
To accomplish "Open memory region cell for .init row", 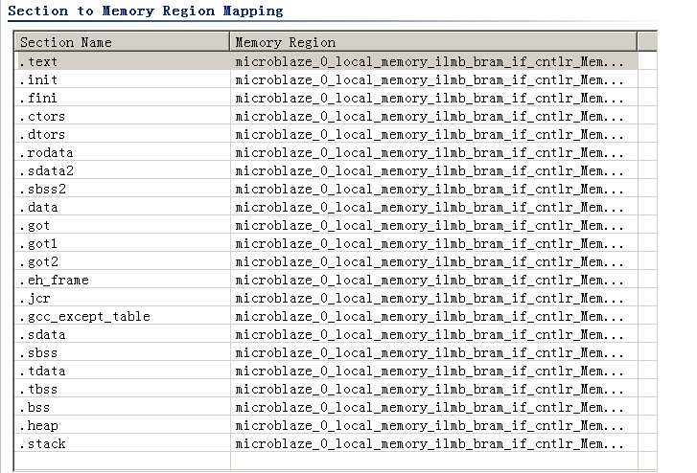I will coord(434,79).
